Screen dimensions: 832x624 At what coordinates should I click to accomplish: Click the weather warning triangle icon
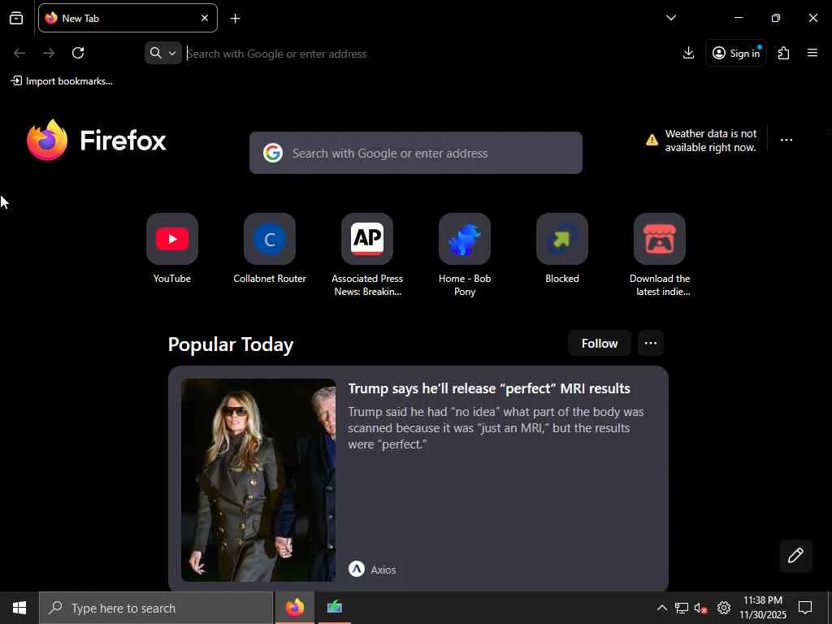(652, 140)
